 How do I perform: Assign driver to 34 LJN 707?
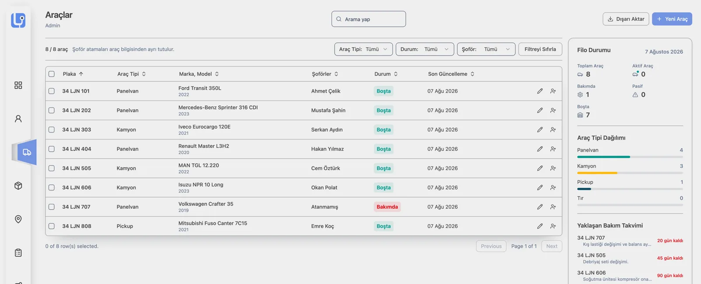click(553, 207)
